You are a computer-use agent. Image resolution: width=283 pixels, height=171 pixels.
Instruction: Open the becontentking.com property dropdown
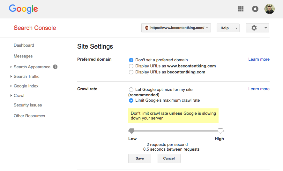pyautogui.click(x=176, y=28)
